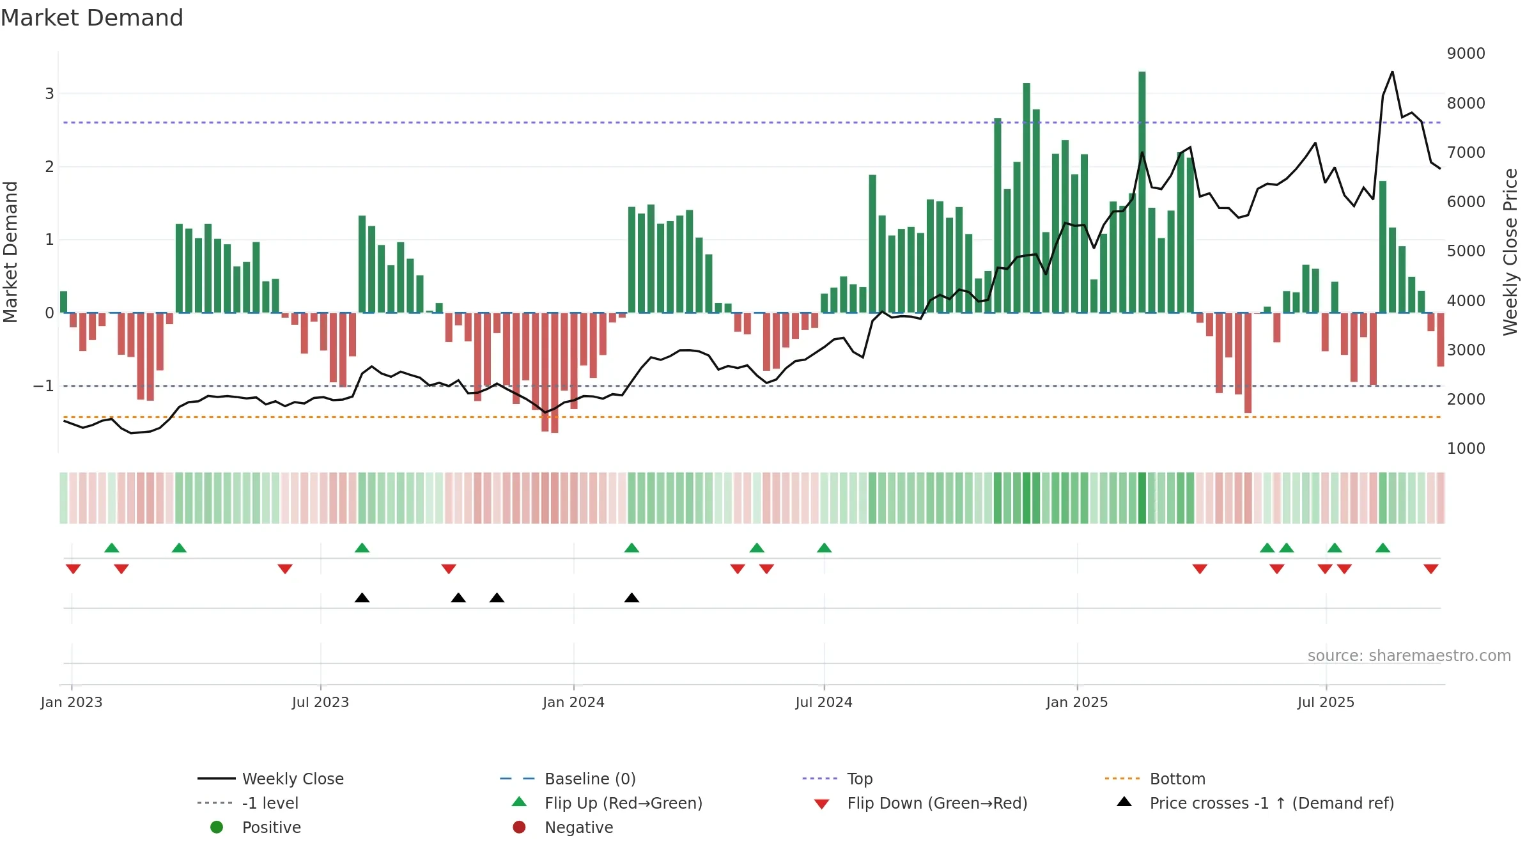Click the Market Demand vertical axis title
This screenshot has width=1534, height=863.
[10, 252]
